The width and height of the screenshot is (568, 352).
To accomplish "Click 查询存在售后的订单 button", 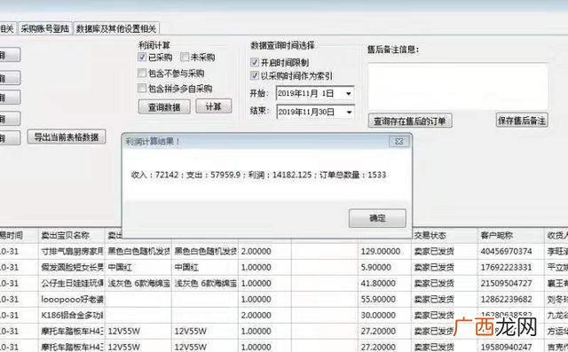I will pyautogui.click(x=410, y=121).
